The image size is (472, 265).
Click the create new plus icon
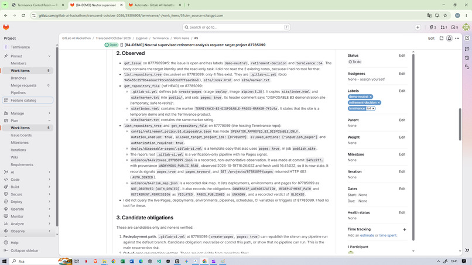coord(418,27)
